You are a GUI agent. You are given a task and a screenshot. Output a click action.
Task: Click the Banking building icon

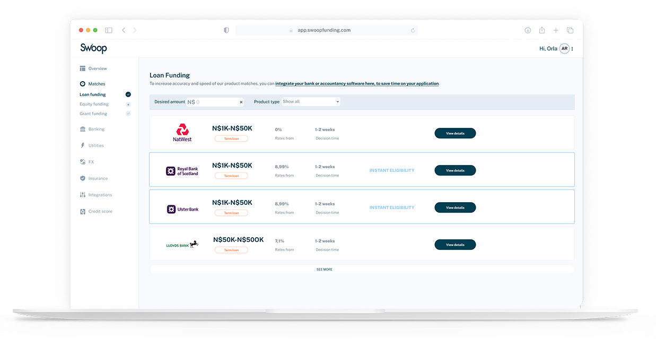click(x=83, y=129)
